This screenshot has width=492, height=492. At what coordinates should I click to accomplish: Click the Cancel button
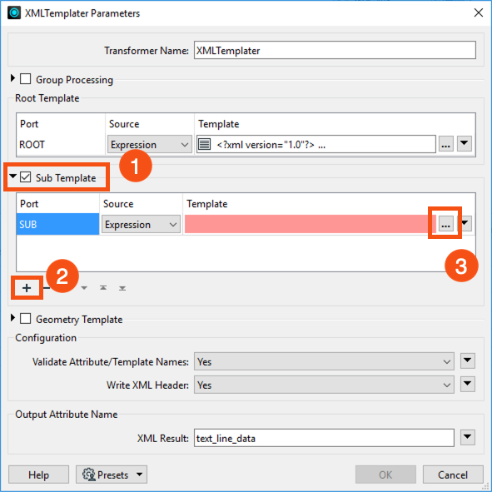[453, 475]
